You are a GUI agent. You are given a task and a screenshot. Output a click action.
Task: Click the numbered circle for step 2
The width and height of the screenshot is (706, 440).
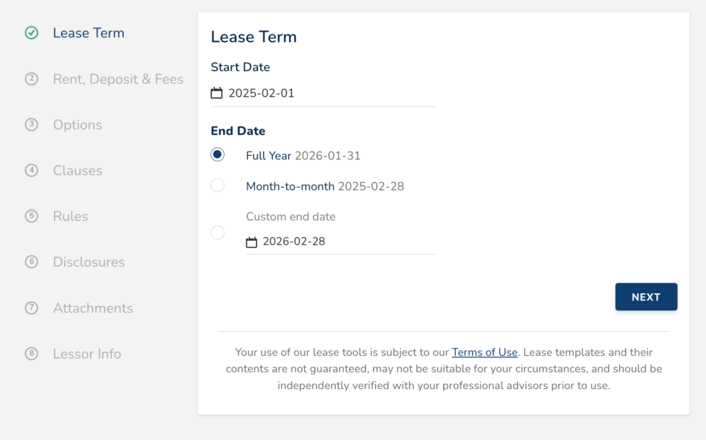coord(31,79)
